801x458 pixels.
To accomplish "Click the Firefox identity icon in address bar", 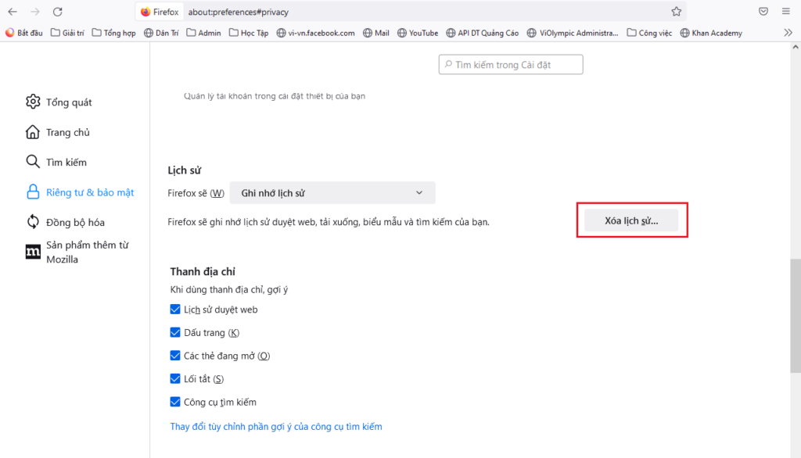I will tap(160, 12).
